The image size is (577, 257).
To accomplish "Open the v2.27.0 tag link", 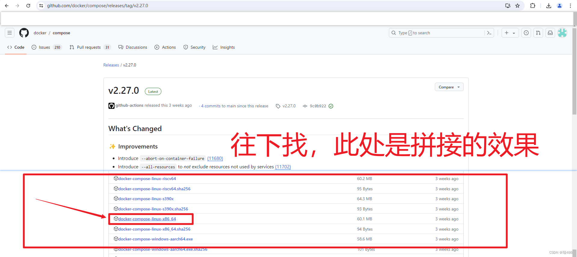I will click(x=286, y=106).
